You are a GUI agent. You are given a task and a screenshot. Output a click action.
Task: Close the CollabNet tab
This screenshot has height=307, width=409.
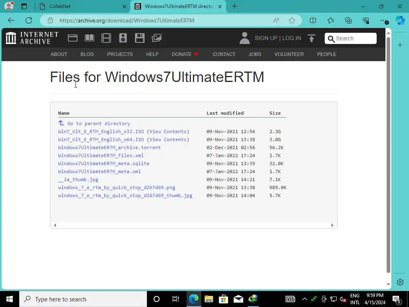(125, 6)
